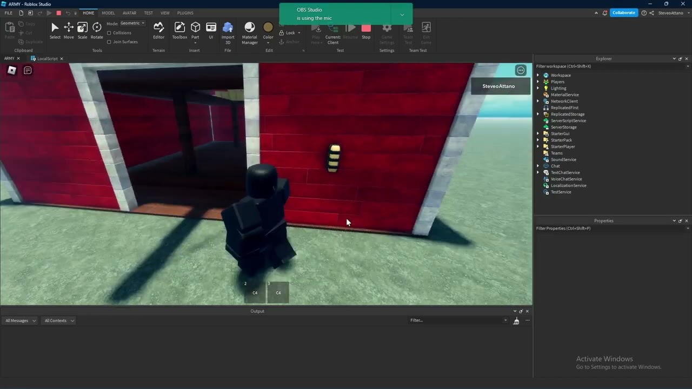Open the Roblox menu icon in viewport
Screen dimensions: 692x389
[x=11, y=70]
